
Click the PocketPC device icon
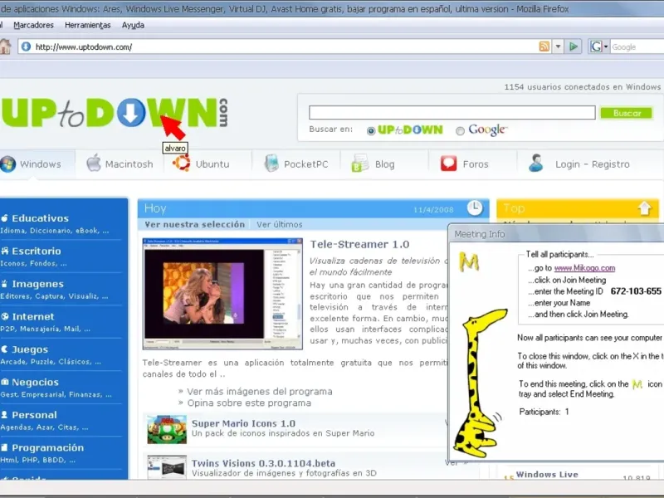click(x=271, y=164)
